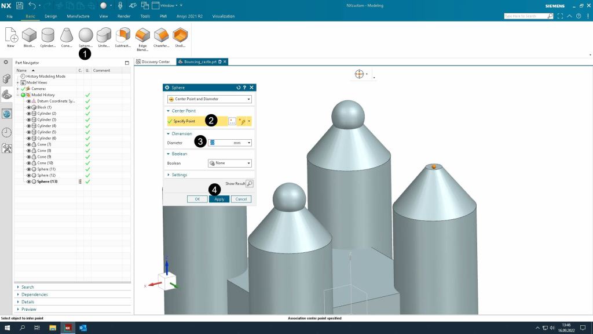
Task: Switch to the Design ribbon tab
Action: [51, 16]
